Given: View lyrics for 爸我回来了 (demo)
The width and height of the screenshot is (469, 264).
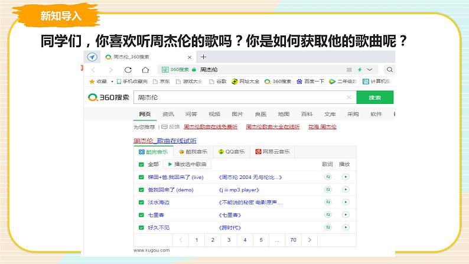Looking at the screenshot, I should click(x=328, y=190).
